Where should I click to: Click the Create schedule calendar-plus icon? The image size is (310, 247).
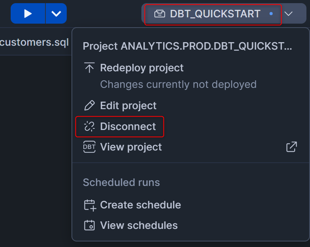point(90,205)
